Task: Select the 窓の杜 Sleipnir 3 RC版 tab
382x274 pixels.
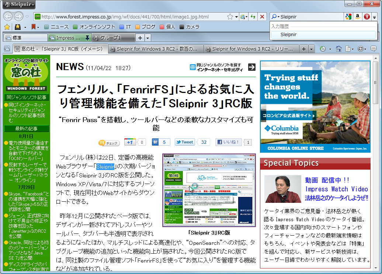Action: (60, 49)
